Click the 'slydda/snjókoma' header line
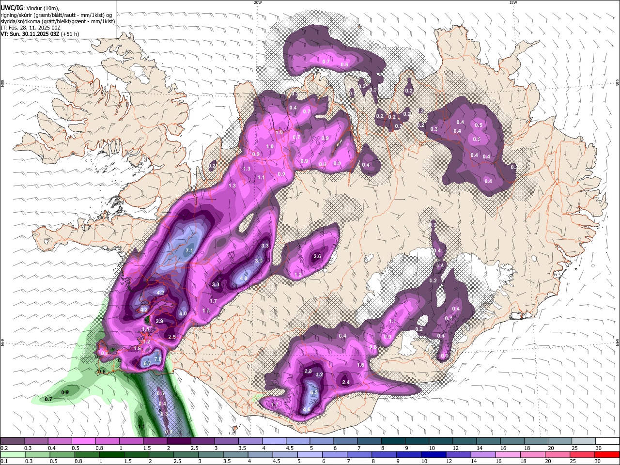Viewport: 620px width, 465px height. pos(58,21)
